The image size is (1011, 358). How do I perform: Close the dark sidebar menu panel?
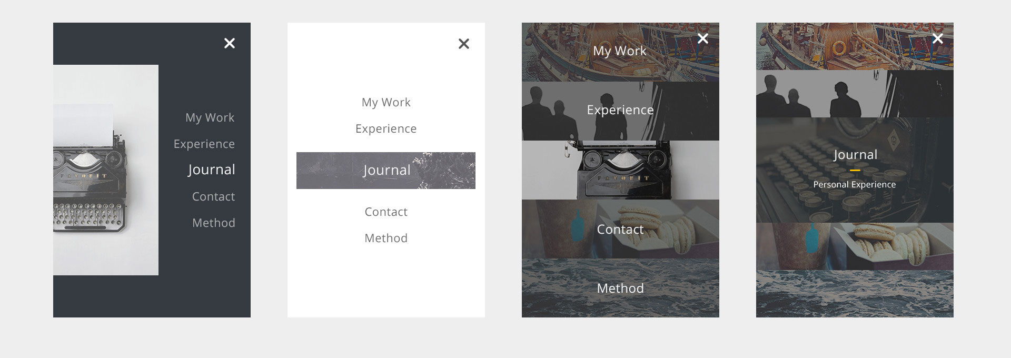(229, 43)
